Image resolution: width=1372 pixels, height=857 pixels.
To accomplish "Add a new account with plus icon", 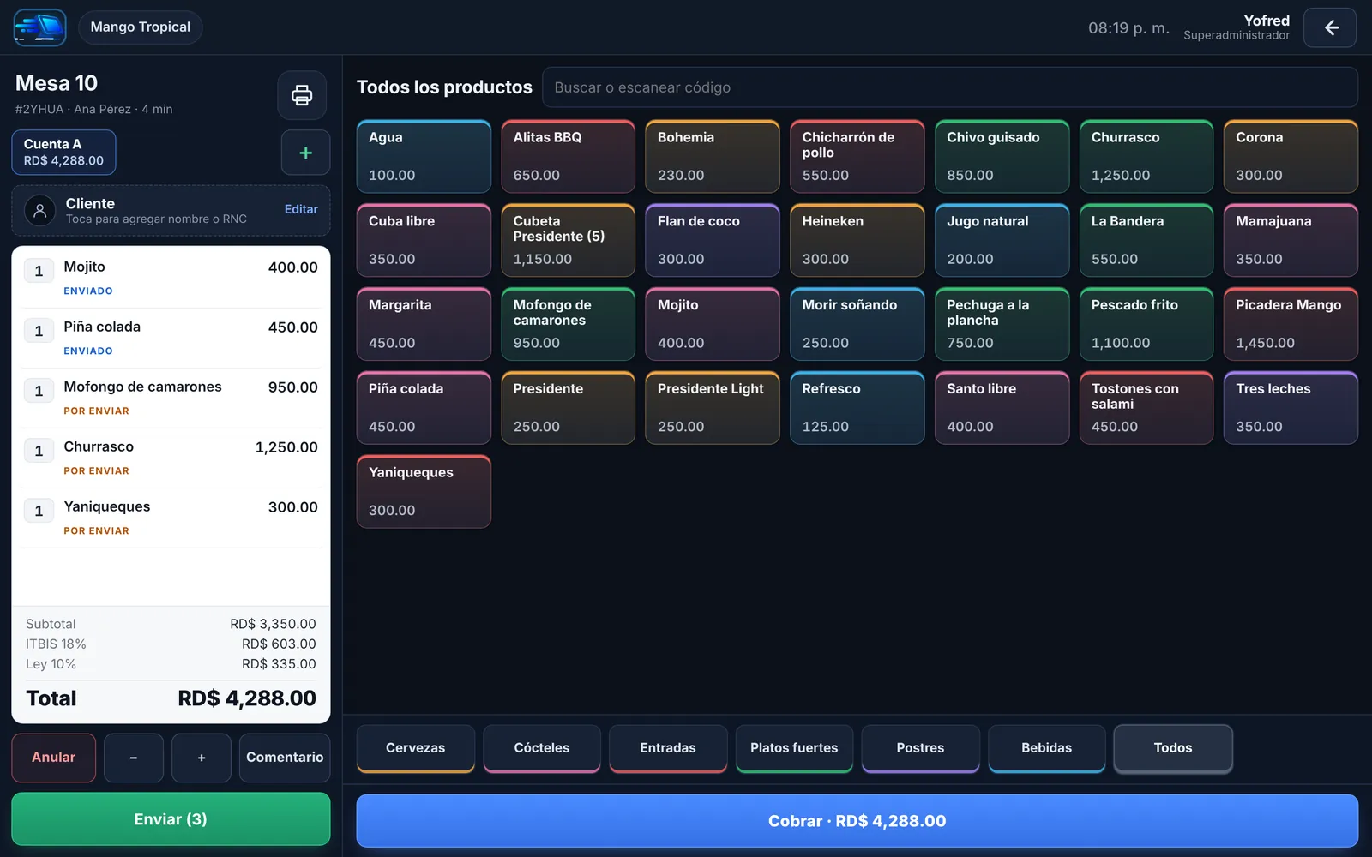I will pos(305,153).
